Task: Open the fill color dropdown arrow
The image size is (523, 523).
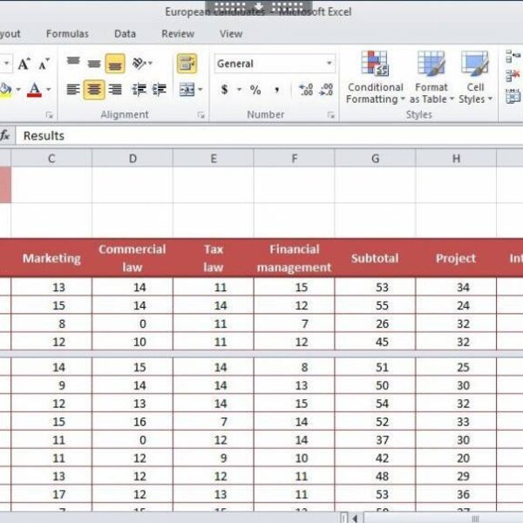Action: tap(18, 90)
